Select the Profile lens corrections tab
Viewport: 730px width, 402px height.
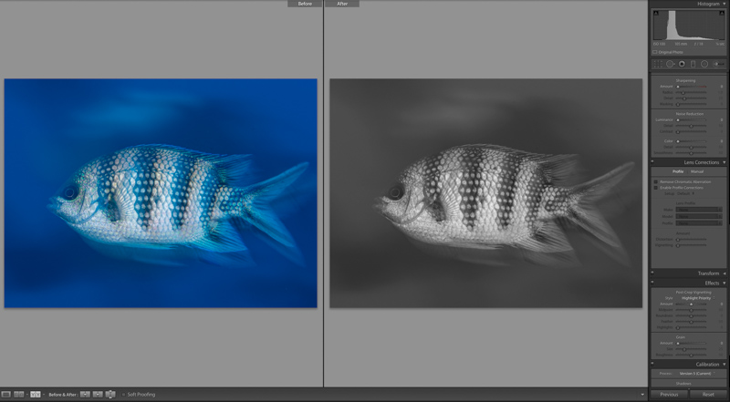pyautogui.click(x=678, y=171)
